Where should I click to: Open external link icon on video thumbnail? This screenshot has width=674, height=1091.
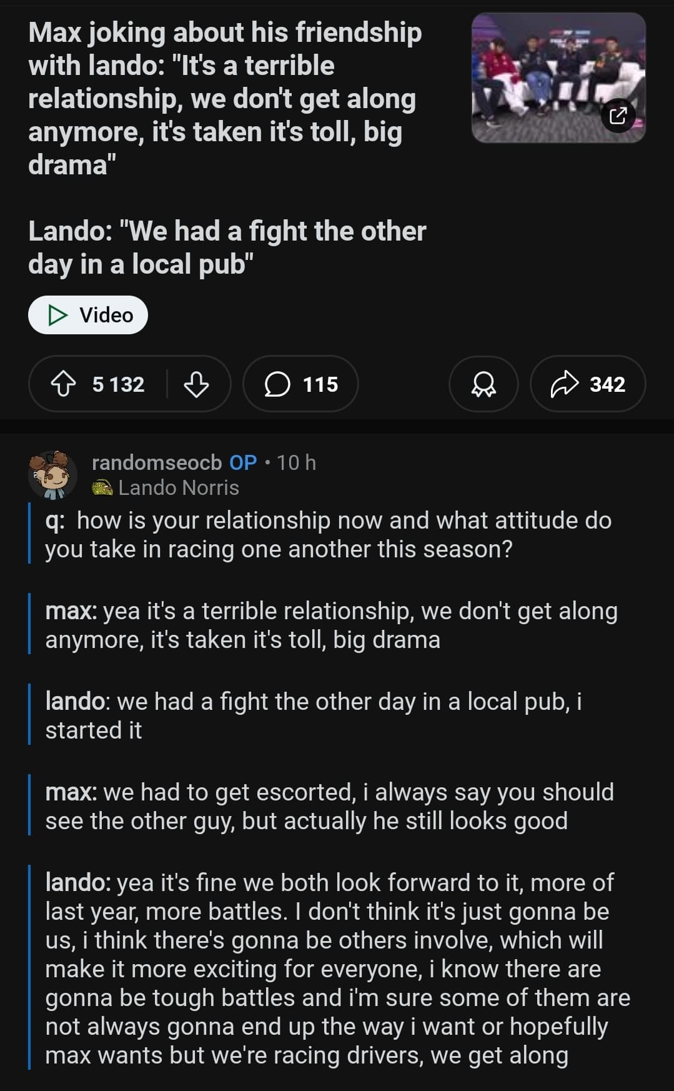[617, 116]
